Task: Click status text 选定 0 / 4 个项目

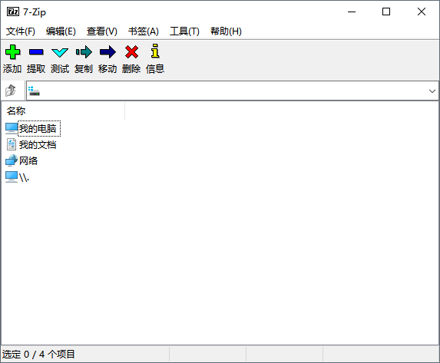Action: coord(38,354)
